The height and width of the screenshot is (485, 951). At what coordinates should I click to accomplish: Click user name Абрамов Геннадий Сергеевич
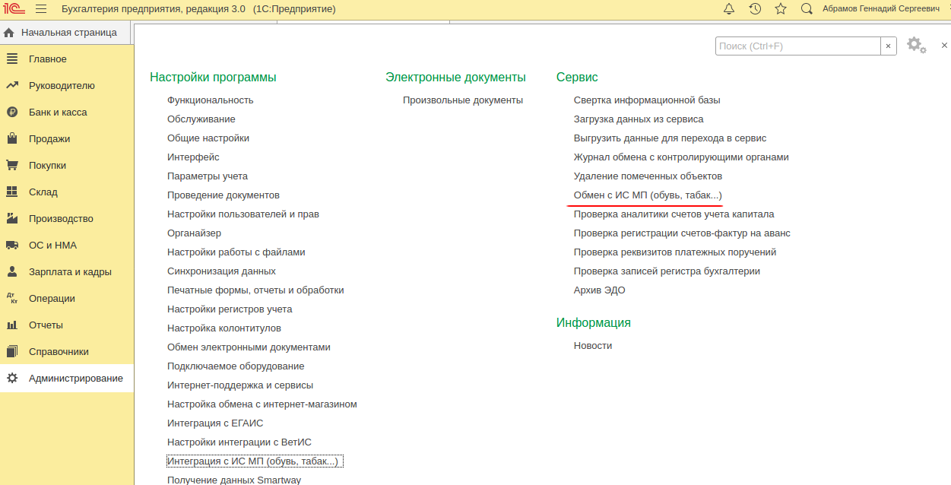click(881, 8)
